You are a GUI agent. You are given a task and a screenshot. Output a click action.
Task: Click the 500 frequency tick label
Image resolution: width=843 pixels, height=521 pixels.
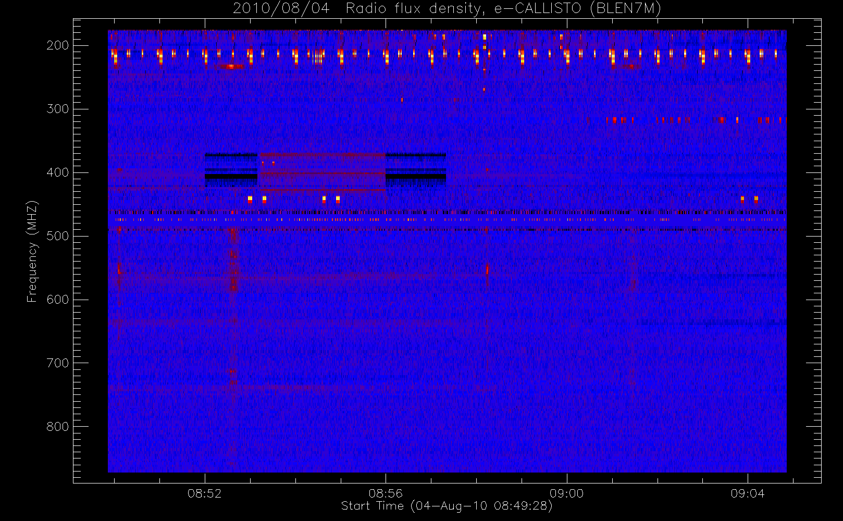(x=57, y=236)
